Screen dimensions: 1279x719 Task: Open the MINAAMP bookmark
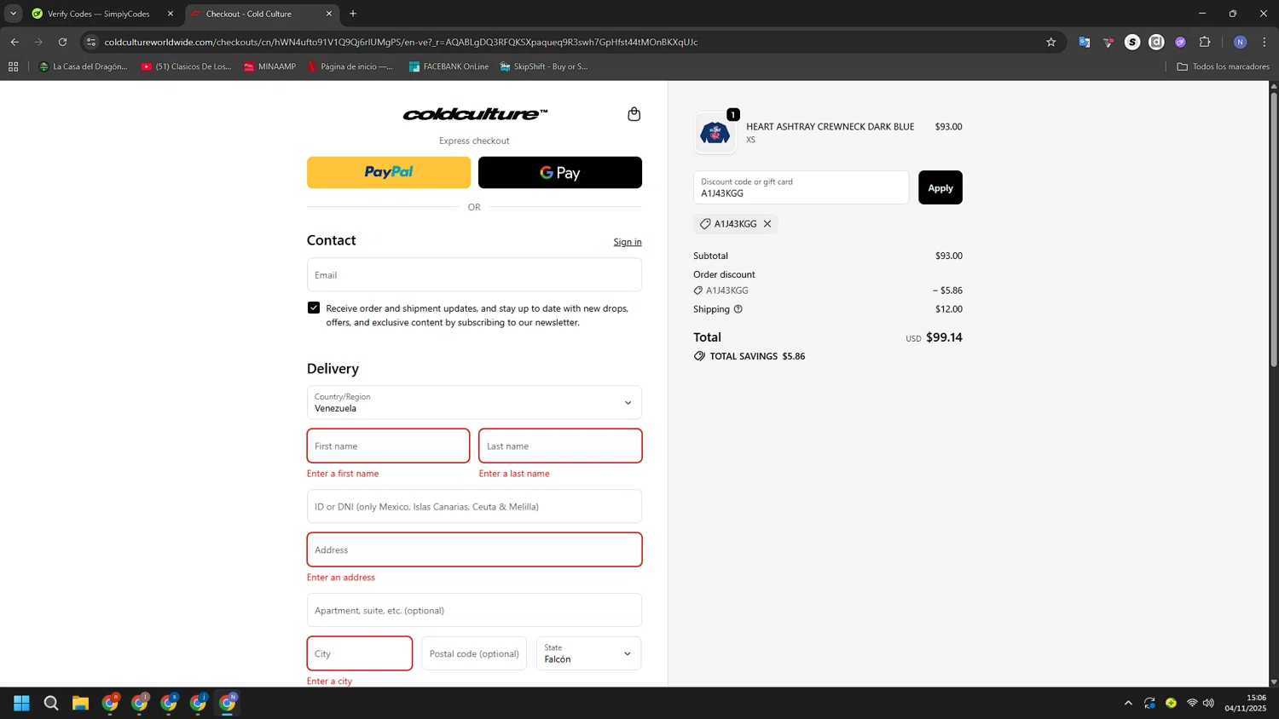(270, 66)
